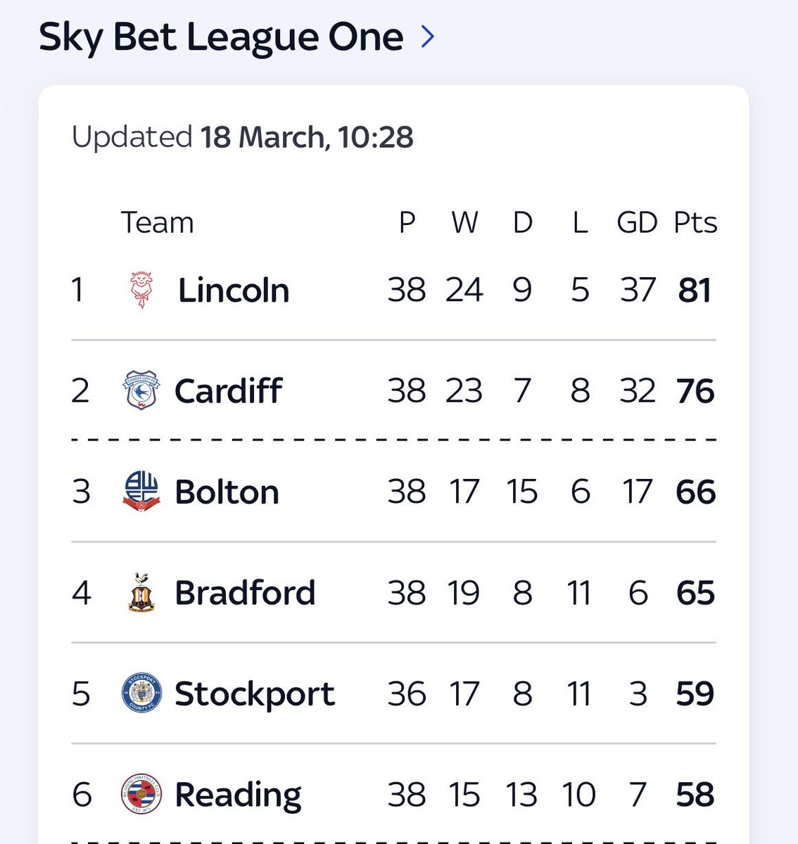
Task: Click the Updated 18 March timestamp
Action: (243, 137)
